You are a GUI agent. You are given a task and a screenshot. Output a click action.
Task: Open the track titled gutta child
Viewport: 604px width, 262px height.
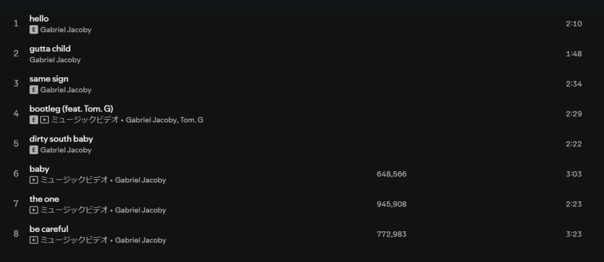[x=50, y=49]
